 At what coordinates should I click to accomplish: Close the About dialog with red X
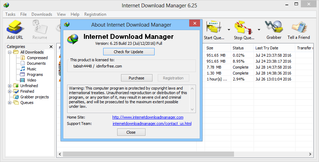pyautogui.click(x=195, y=23)
